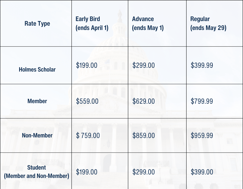Click the Student (Member and Non-Member) label
The height and width of the screenshot is (189, 243).
click(x=36, y=172)
